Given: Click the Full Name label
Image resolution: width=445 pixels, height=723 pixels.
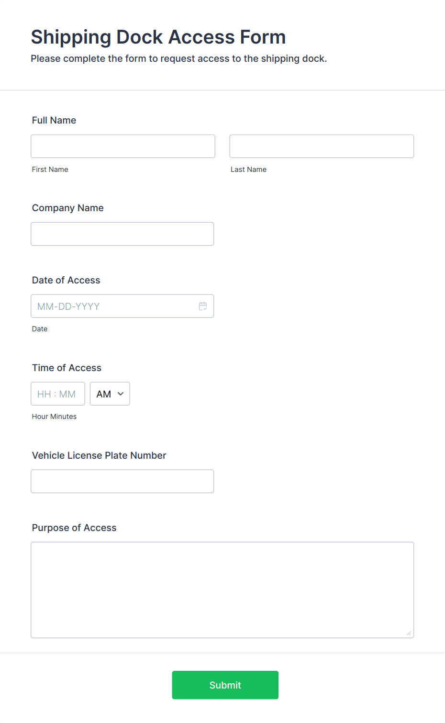Looking at the screenshot, I should tap(54, 120).
